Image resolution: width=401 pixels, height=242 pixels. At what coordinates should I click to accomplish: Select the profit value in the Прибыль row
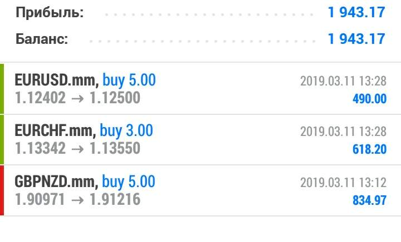pos(356,12)
